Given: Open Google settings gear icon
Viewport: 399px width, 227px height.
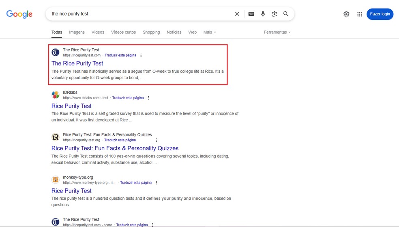Looking at the screenshot, I should pos(346,14).
